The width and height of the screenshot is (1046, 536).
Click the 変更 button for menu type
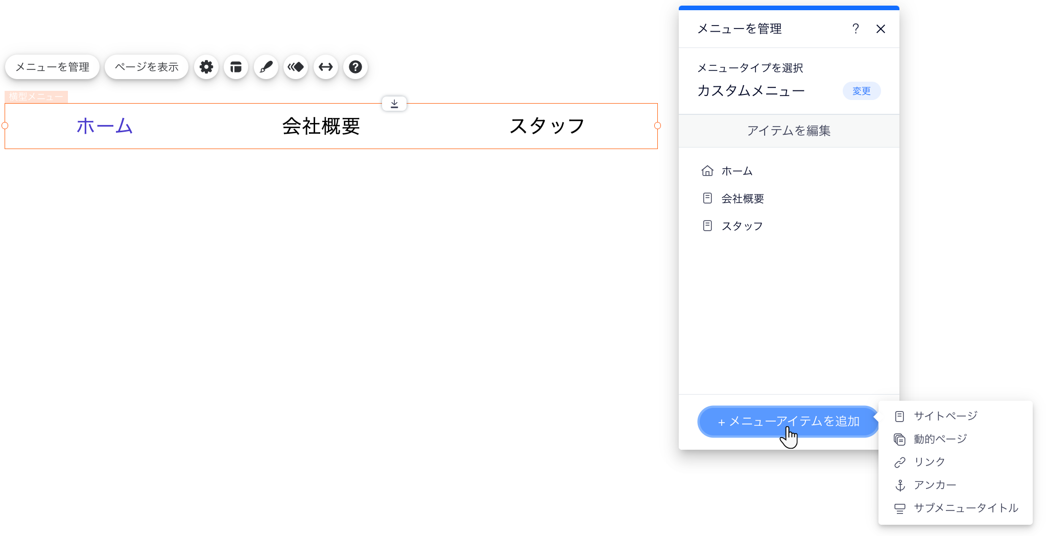point(861,91)
